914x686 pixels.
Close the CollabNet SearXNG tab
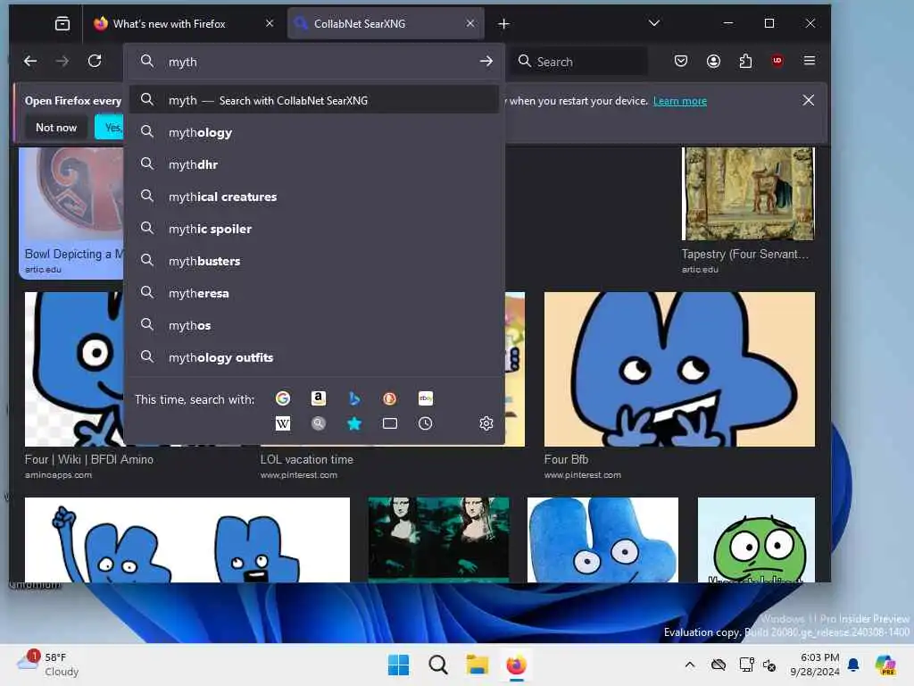click(x=470, y=23)
